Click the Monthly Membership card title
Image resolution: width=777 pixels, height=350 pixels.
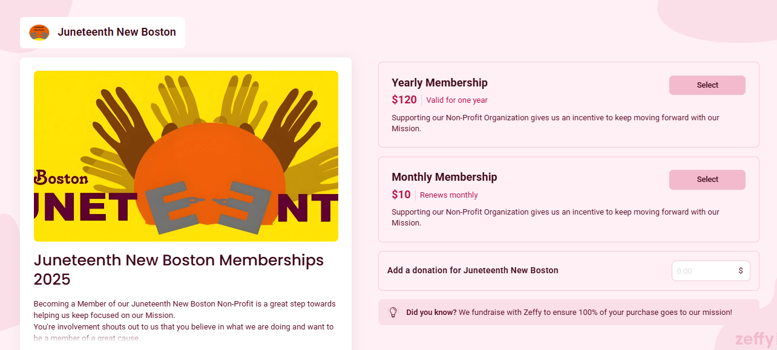click(444, 177)
